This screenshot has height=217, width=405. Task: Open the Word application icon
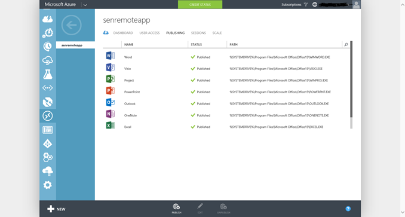coord(111,56)
